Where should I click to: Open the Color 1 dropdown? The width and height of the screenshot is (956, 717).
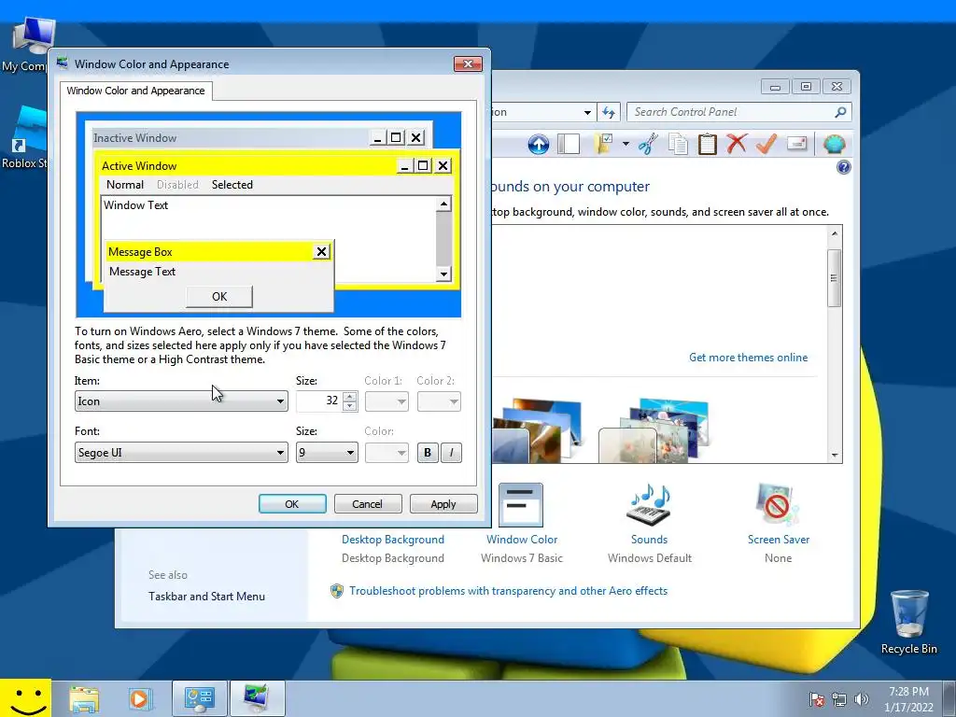point(387,401)
